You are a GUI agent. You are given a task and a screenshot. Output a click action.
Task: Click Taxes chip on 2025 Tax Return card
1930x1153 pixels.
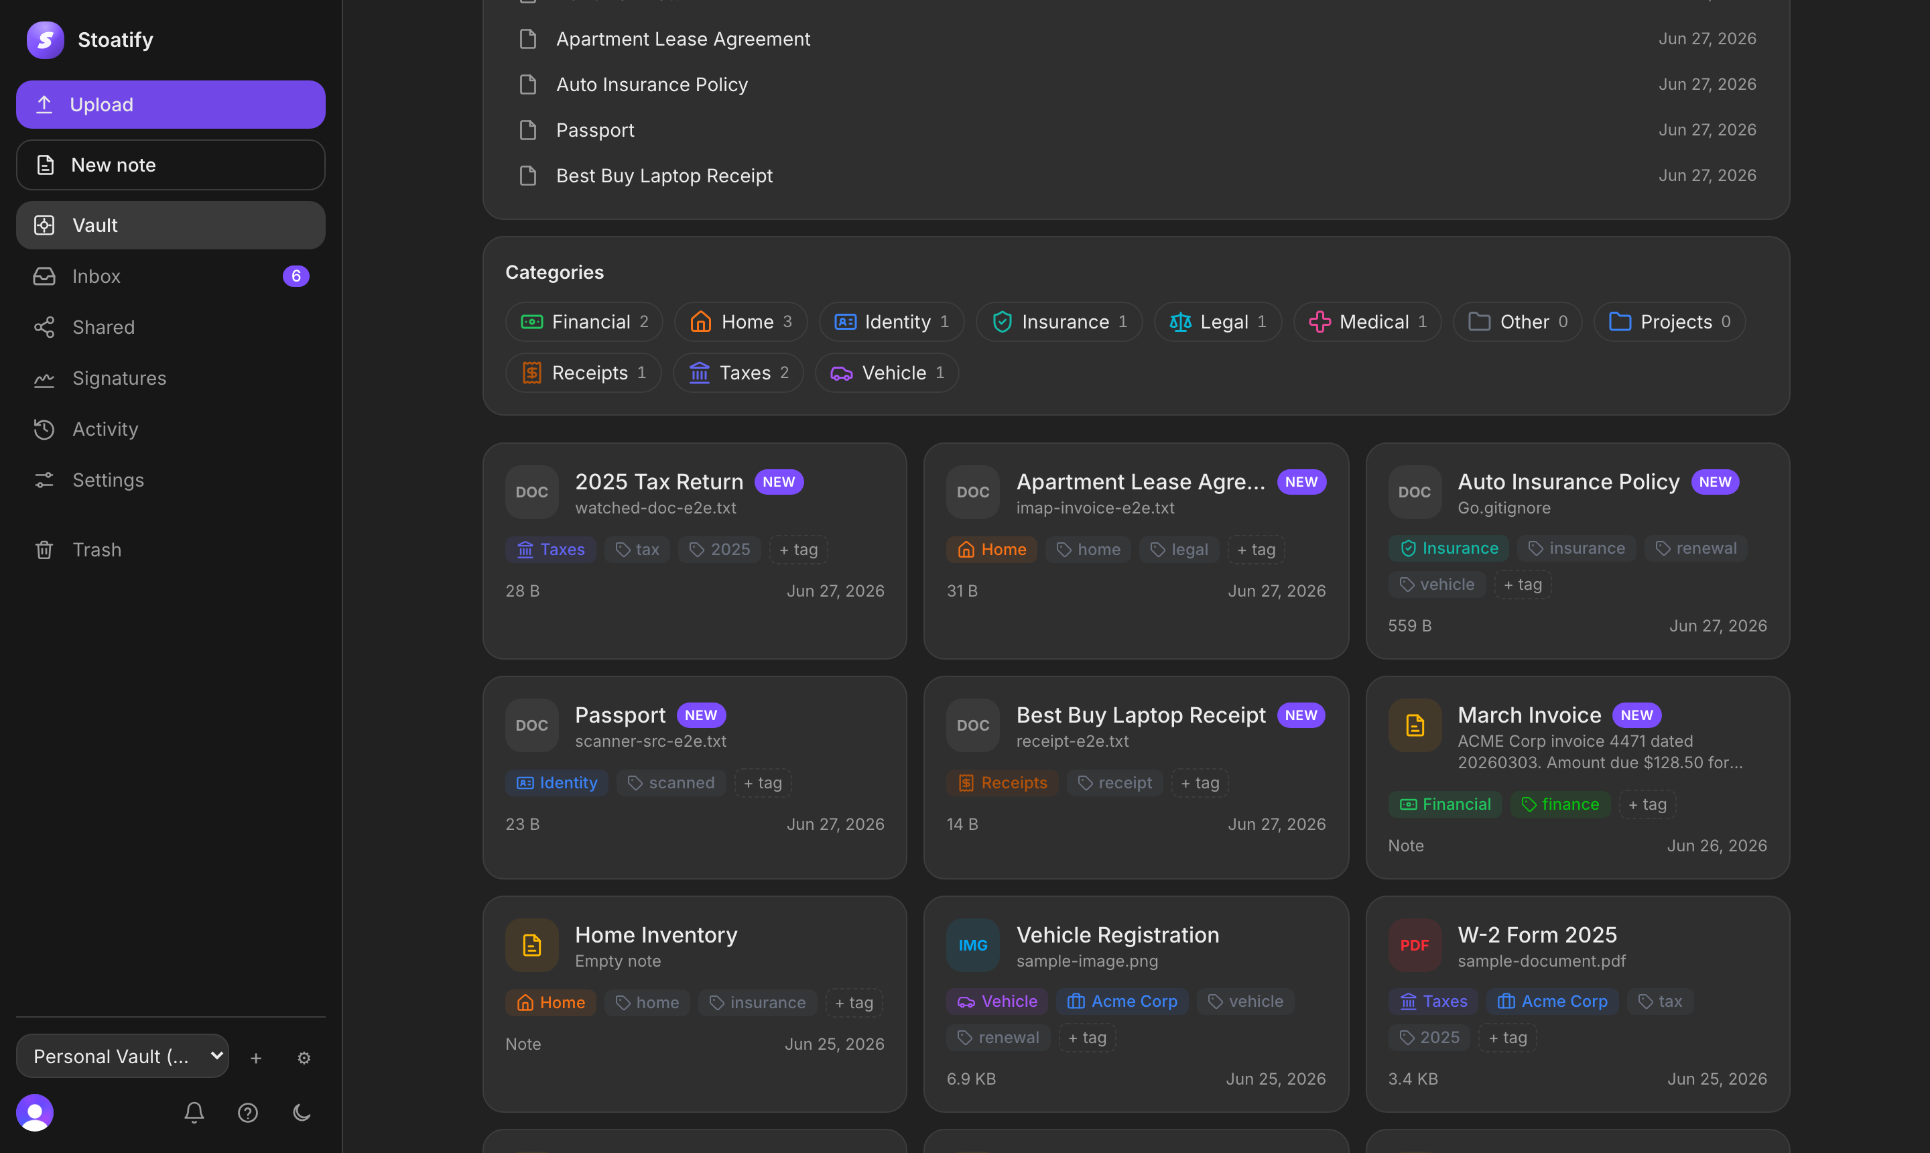[x=551, y=549]
